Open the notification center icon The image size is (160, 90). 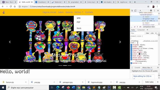(x=156, y=87)
